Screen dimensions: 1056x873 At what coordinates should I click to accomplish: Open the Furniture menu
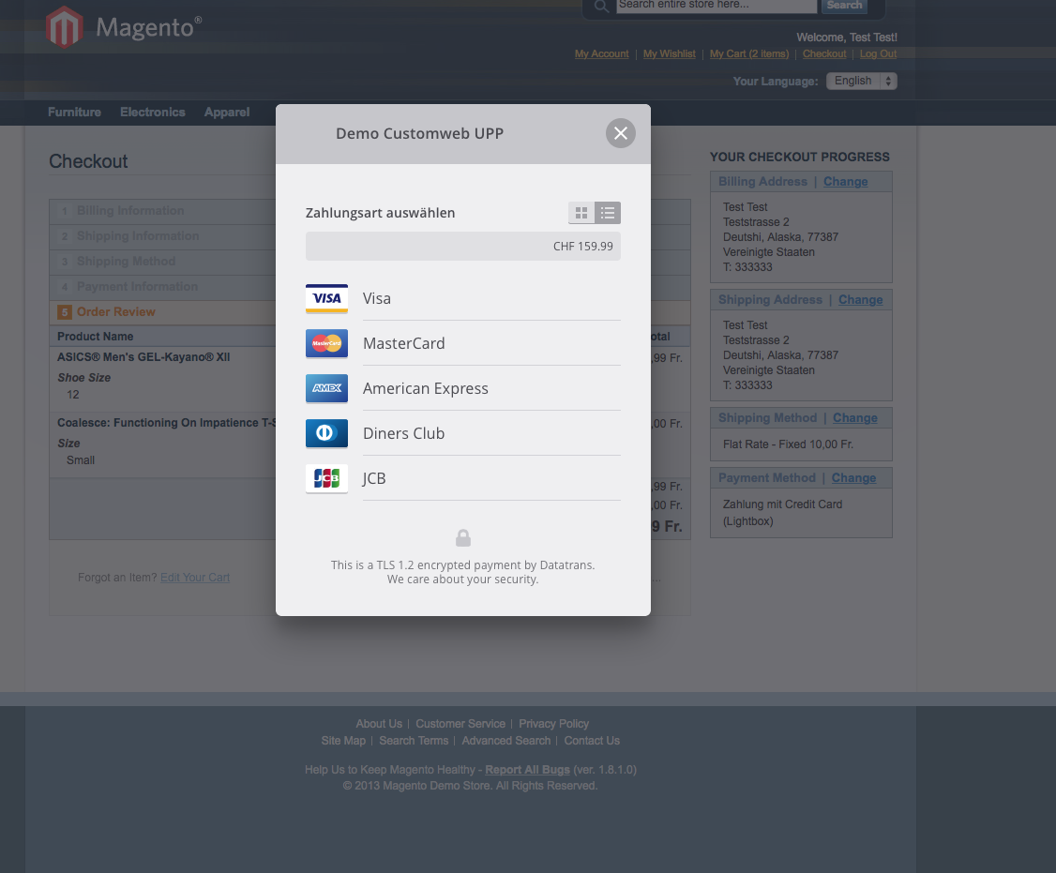pos(74,113)
